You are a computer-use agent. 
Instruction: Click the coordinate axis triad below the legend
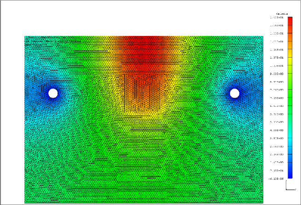(290, 185)
